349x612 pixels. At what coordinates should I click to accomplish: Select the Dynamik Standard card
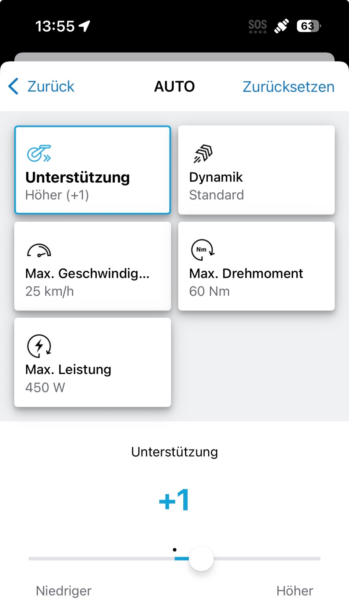[x=256, y=170]
